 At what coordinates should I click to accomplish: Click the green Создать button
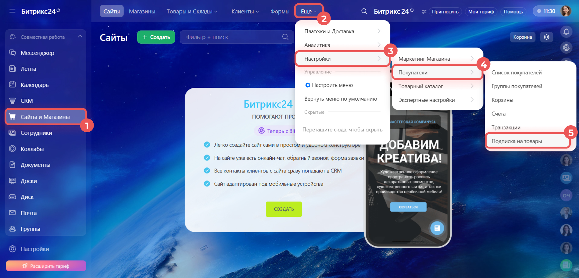[x=156, y=37]
